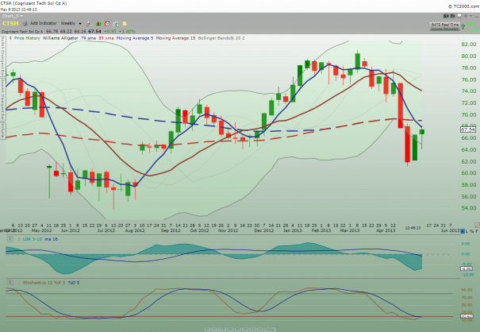
Task: Select the Williams Alligator indicator label
Action: click(x=60, y=38)
